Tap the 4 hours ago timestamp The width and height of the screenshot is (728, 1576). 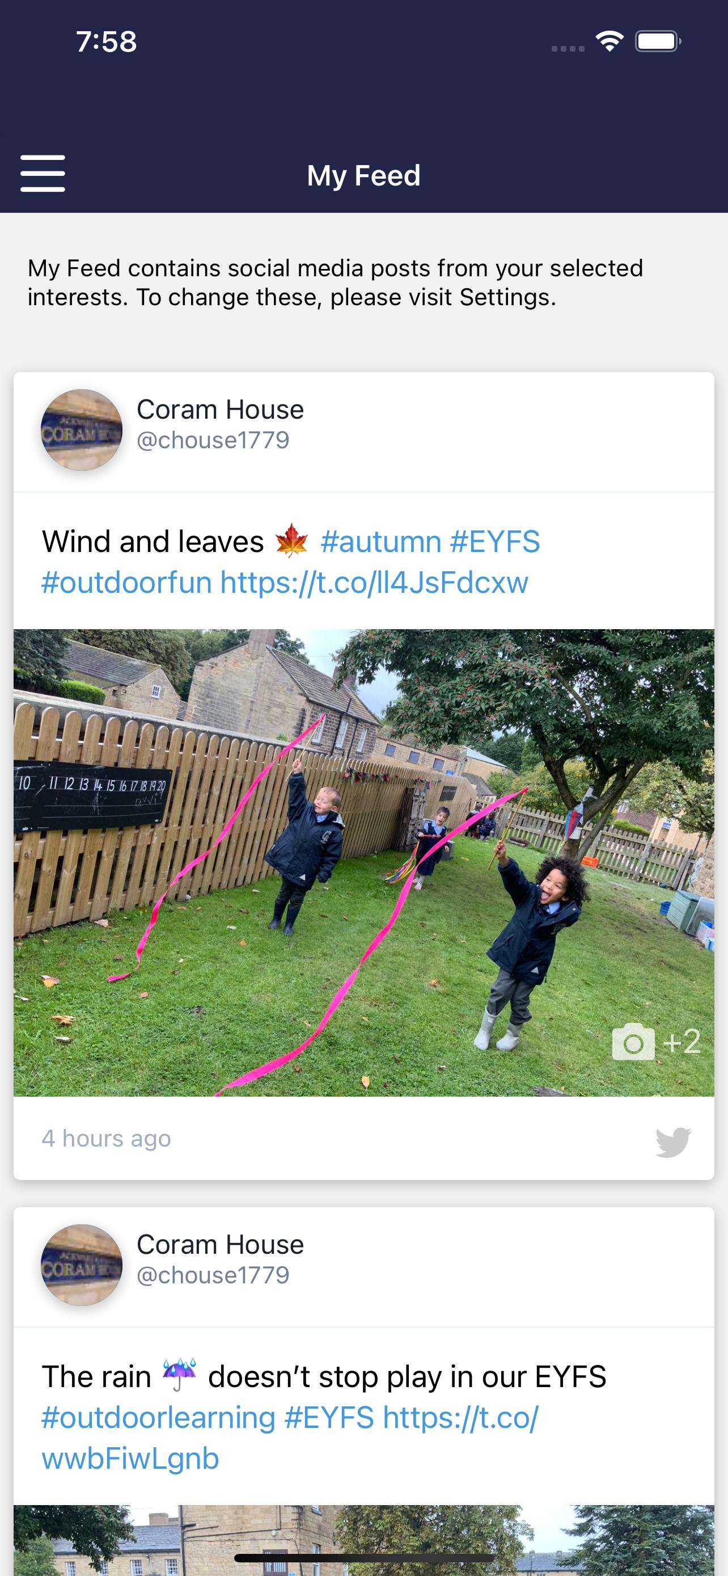[x=107, y=1139]
